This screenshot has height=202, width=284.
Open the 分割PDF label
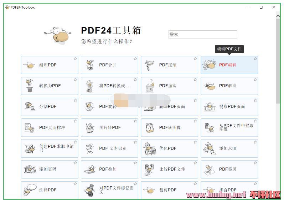tap(48, 106)
